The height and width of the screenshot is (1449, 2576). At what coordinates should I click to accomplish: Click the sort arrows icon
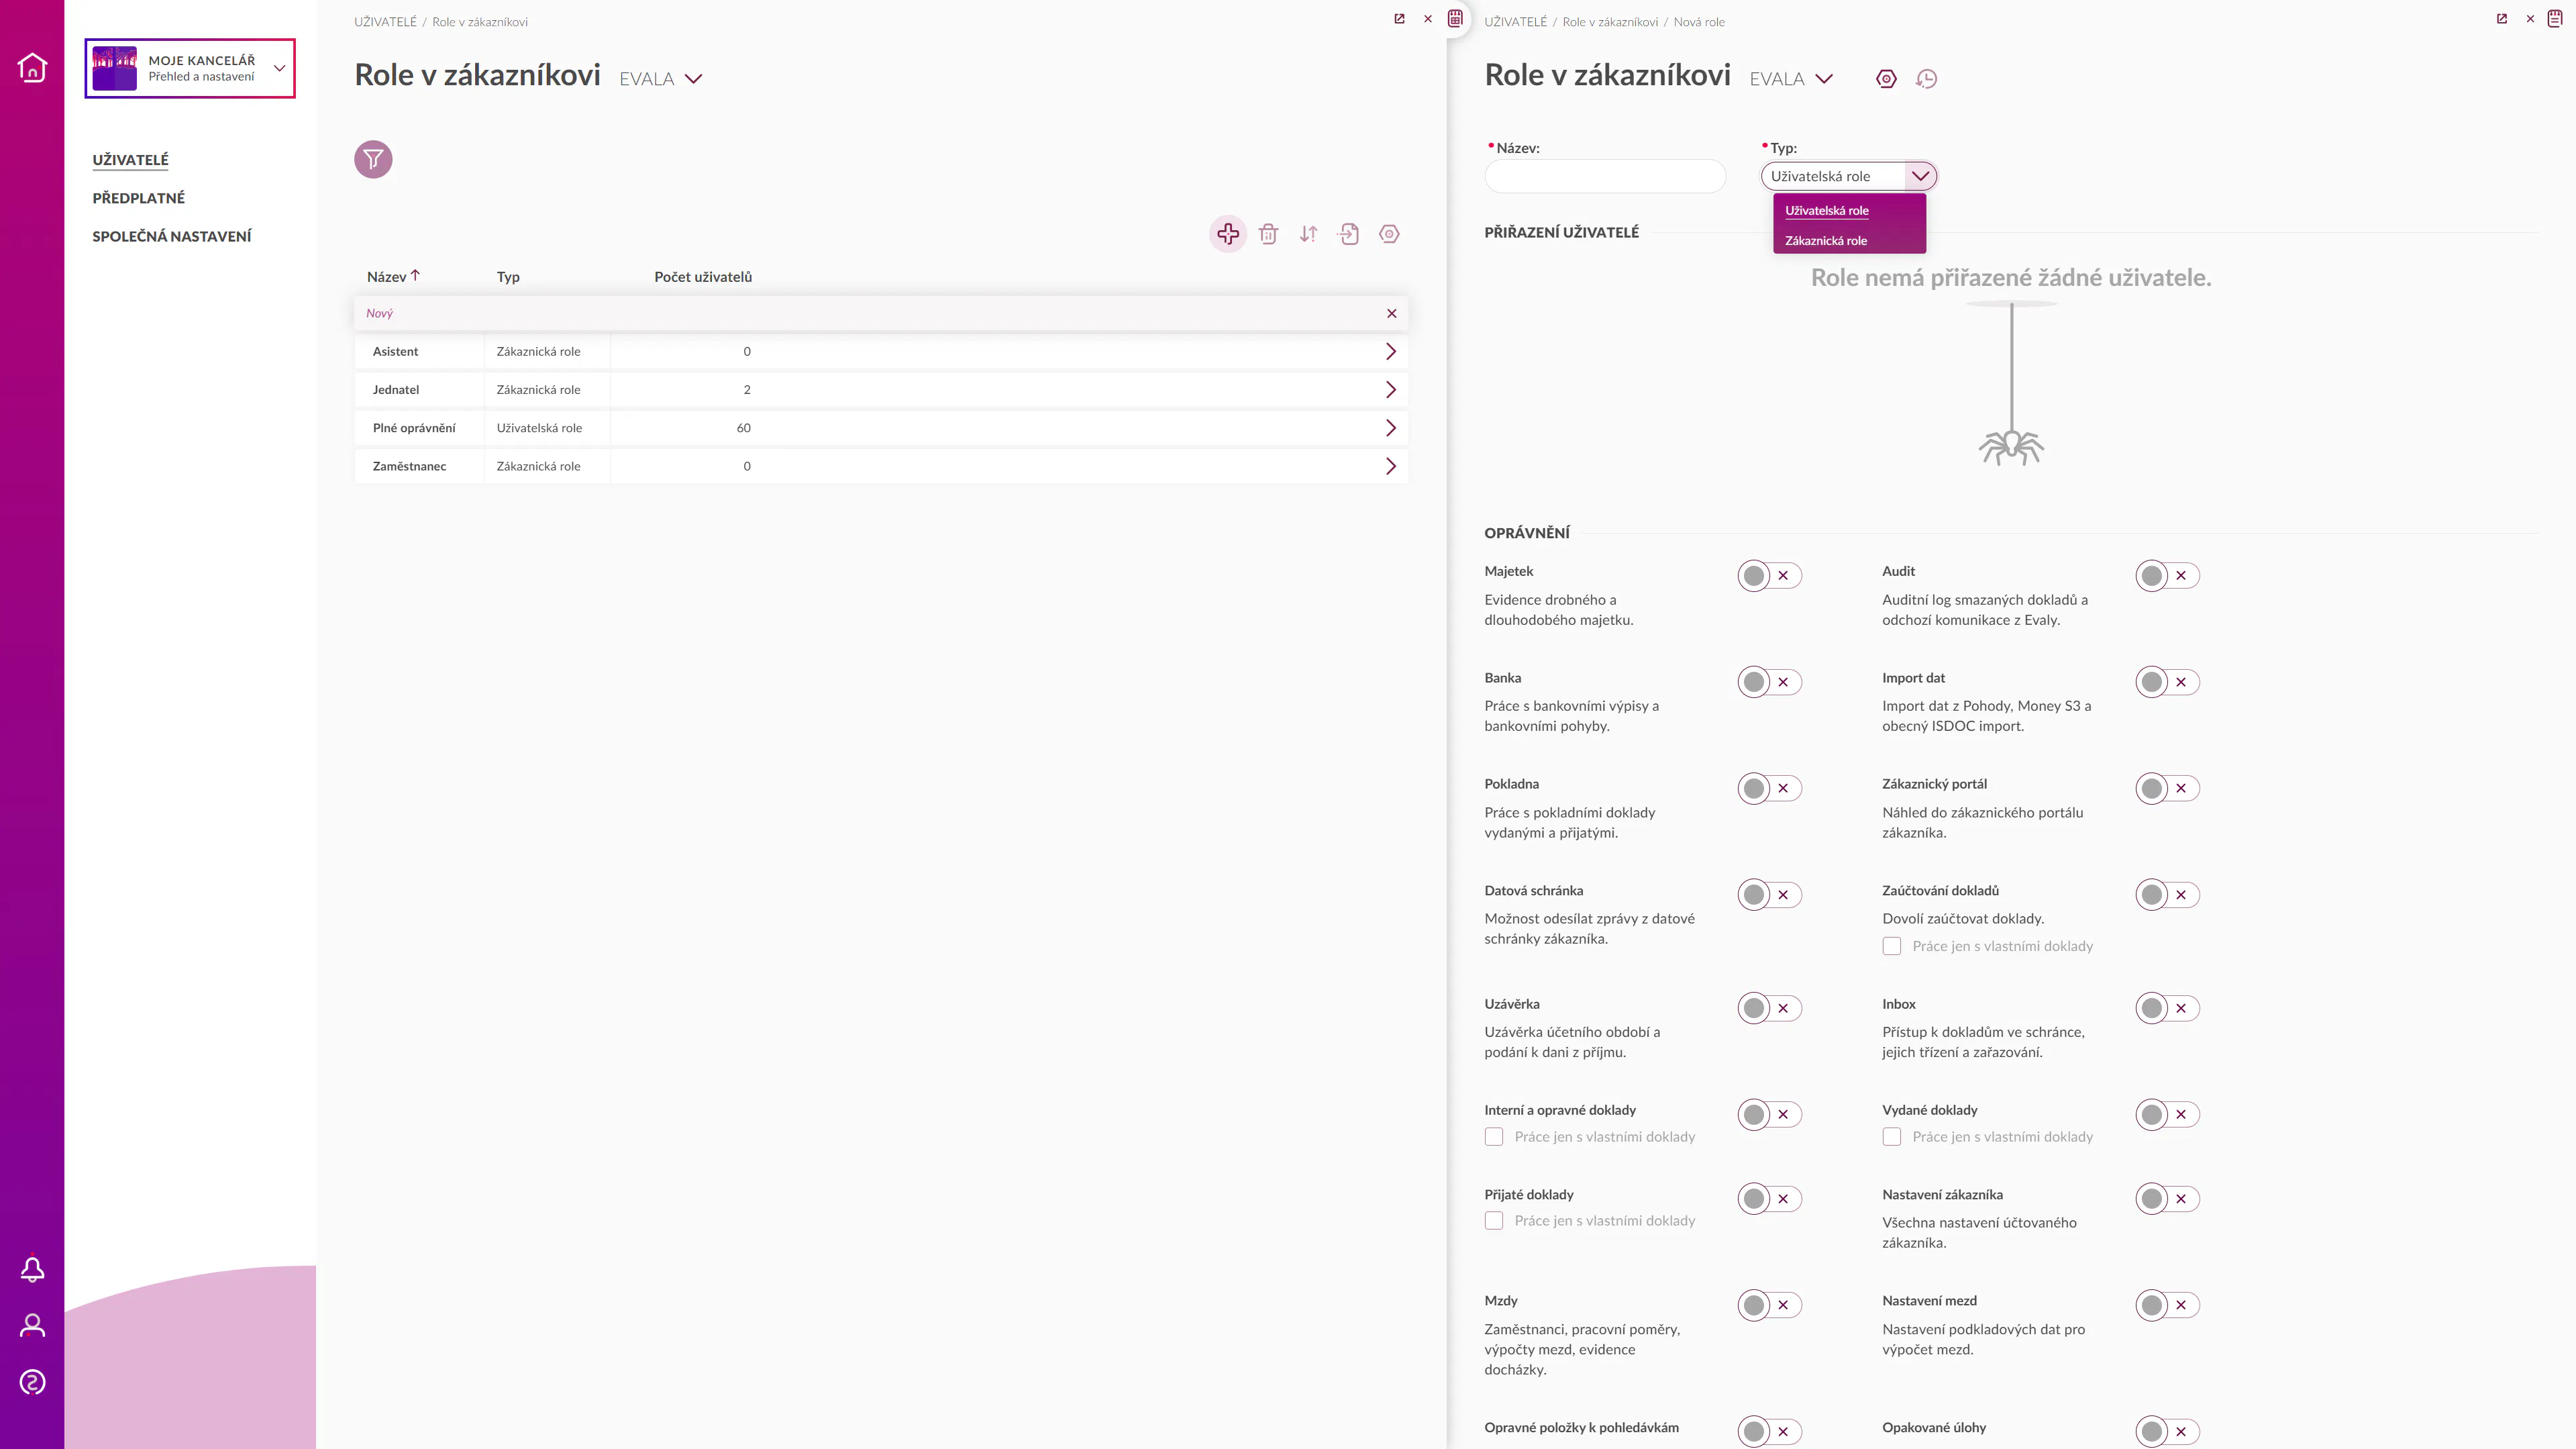click(x=1308, y=234)
